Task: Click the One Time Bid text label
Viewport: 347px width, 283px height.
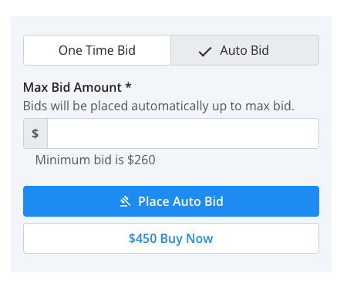Action: pos(97,50)
